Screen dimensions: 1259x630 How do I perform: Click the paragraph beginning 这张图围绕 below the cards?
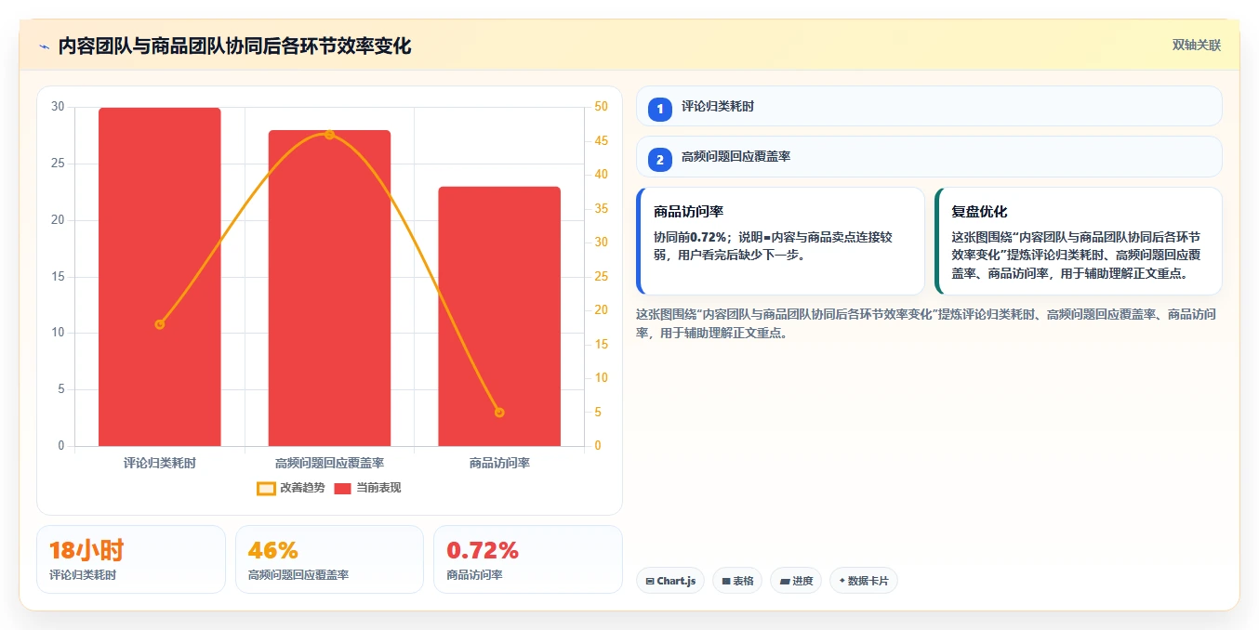coord(926,323)
